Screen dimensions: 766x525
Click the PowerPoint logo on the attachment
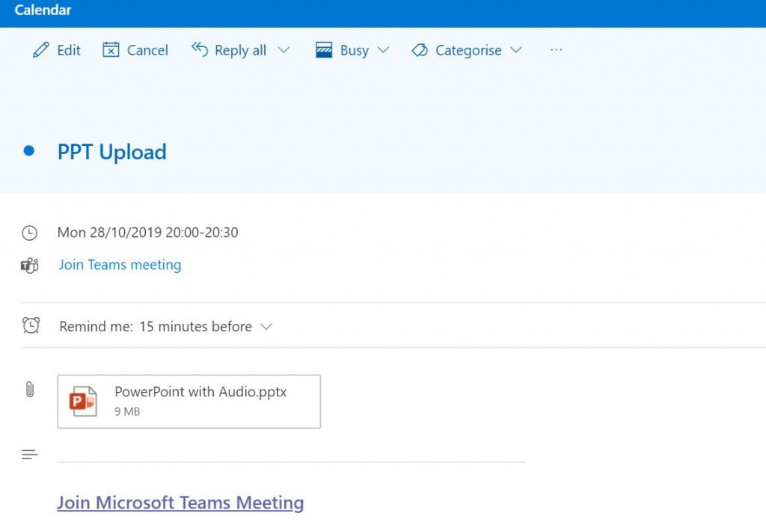pos(83,402)
